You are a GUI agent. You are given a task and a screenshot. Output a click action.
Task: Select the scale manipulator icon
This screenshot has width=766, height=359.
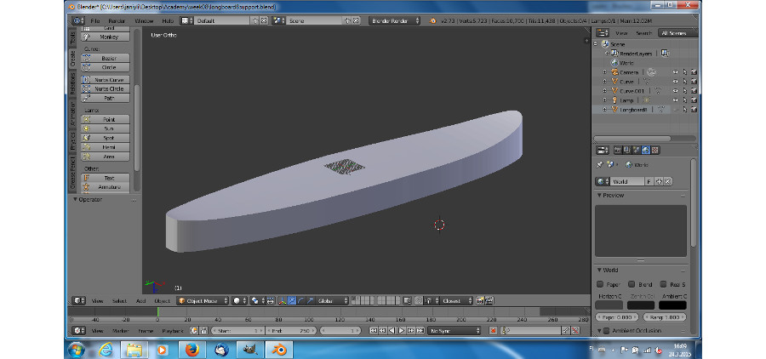click(310, 301)
